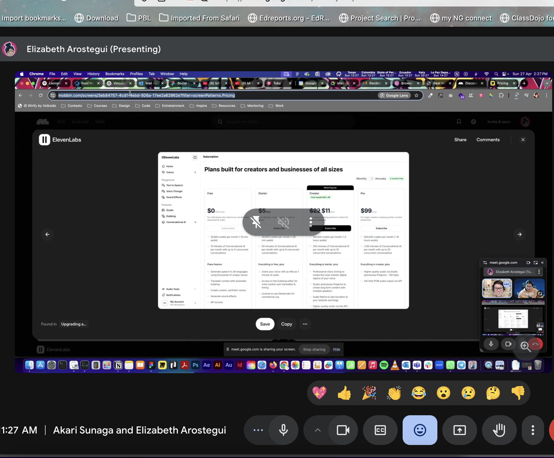The height and width of the screenshot is (458, 554).
Task: Click Share in the ElevenLabs modal header
Action: click(460, 140)
